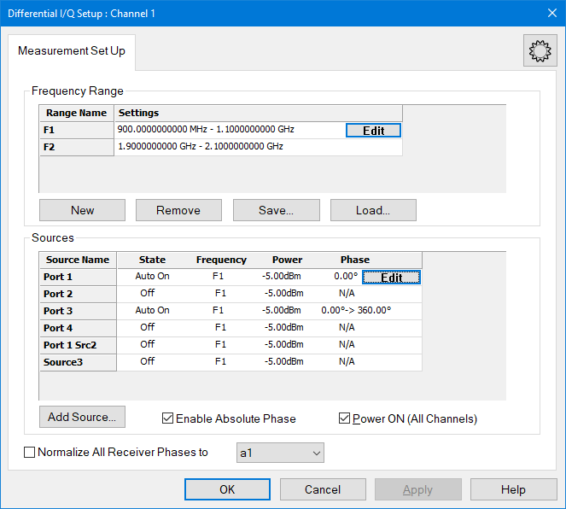
Task: Enable Normalize All Receiver Phases checkbox
Action: coord(30,453)
